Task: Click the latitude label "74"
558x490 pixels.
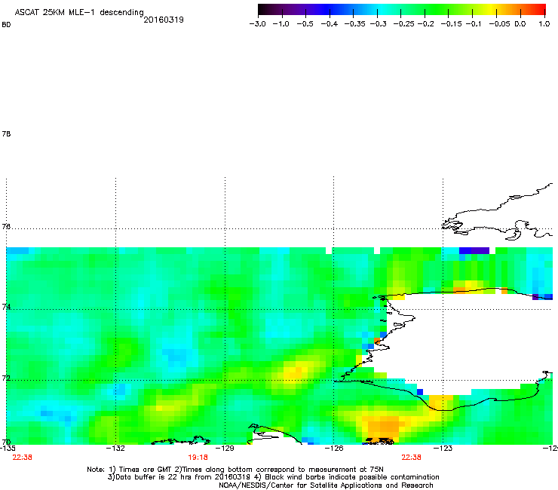Action: coord(6,307)
